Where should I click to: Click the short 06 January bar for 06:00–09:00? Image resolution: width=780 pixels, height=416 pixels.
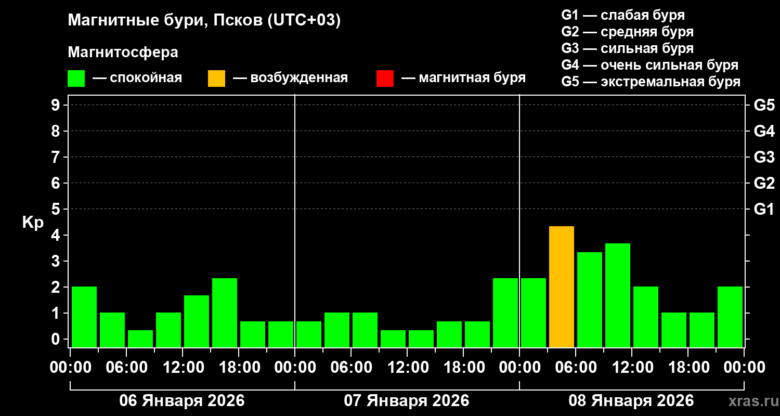point(140,339)
